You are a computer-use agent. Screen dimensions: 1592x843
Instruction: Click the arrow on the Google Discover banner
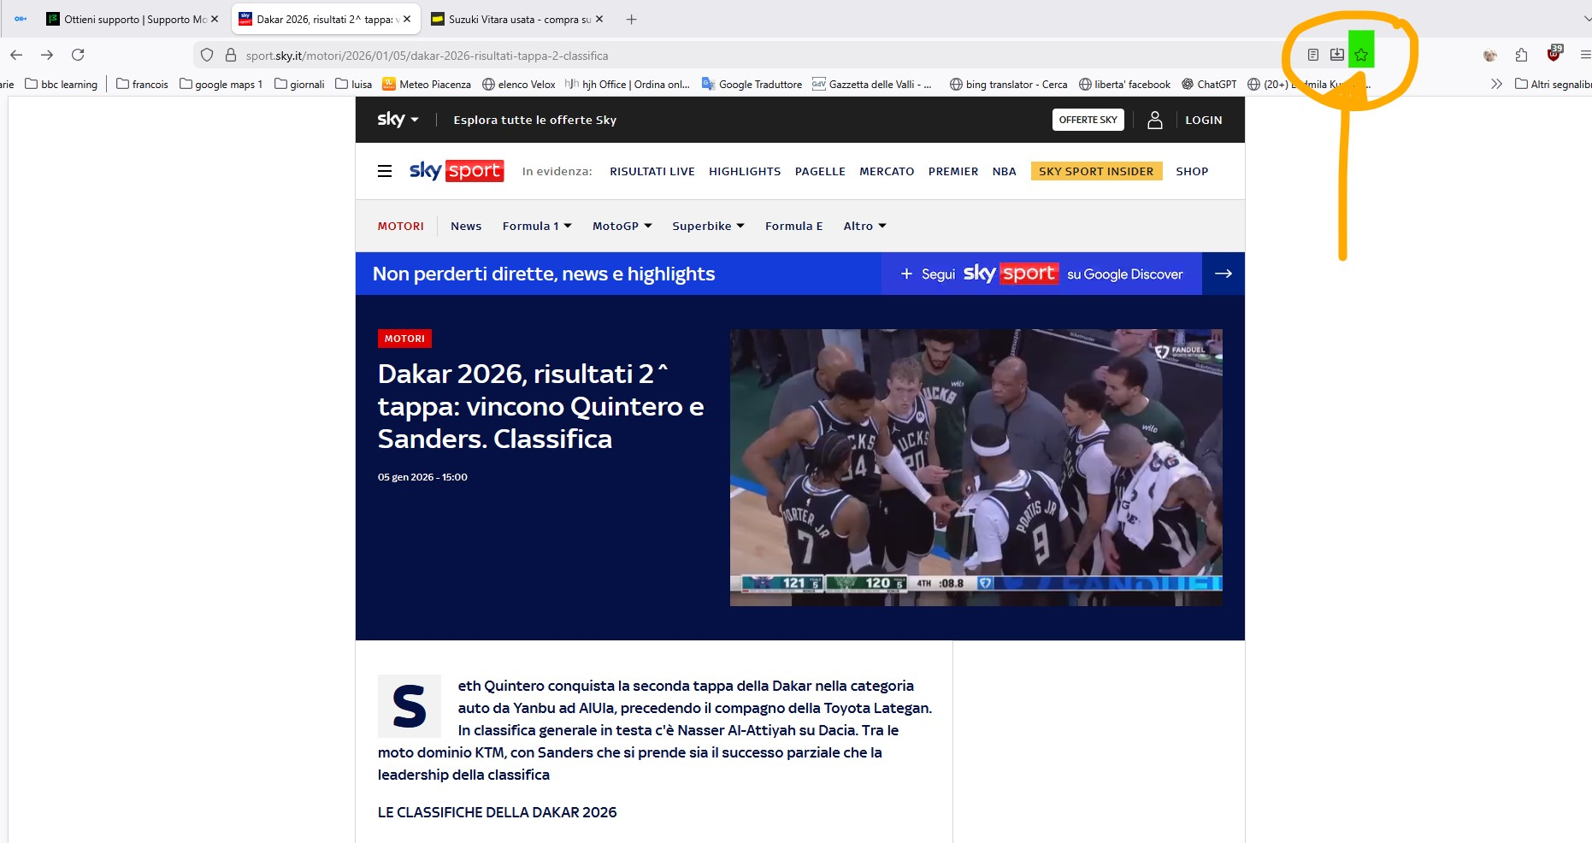pos(1223,274)
